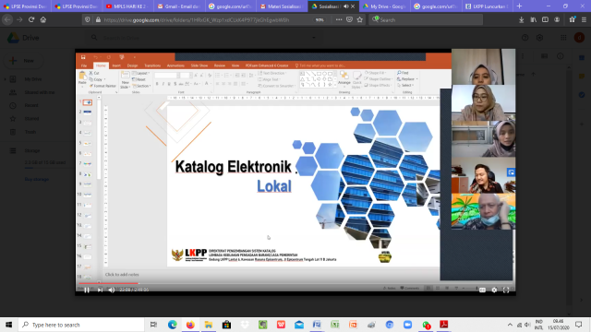Open video player settings gear
This screenshot has height=332, width=591.
494,290
